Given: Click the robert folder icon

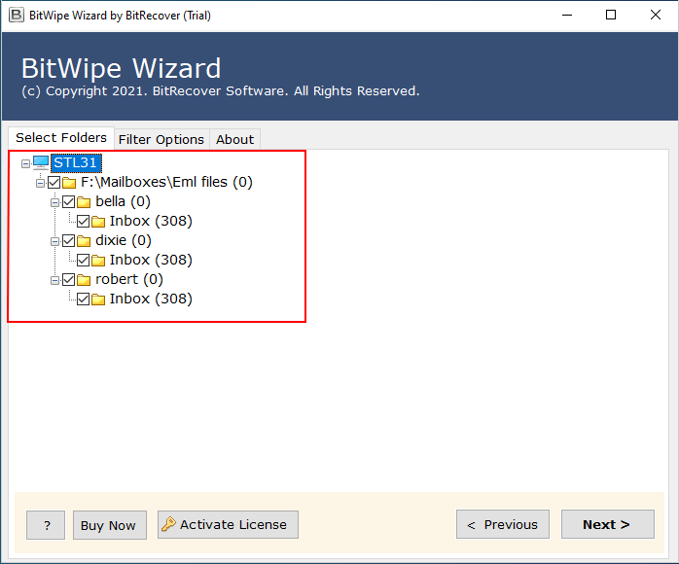Looking at the screenshot, I should click(84, 280).
